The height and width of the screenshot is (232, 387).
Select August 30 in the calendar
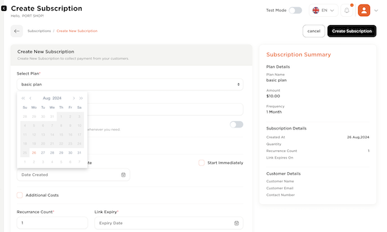pos(70,153)
